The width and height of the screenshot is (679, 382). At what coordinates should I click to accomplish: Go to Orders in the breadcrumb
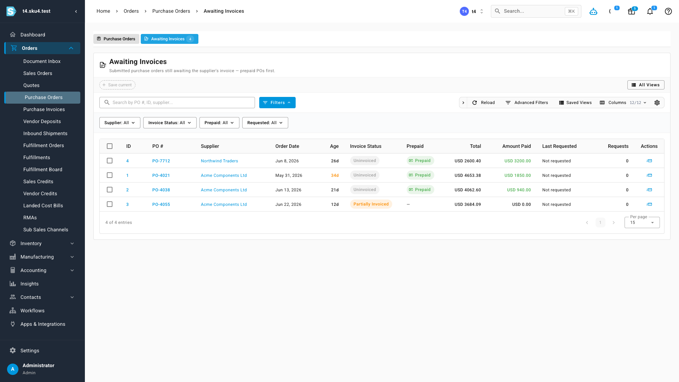pos(131,11)
